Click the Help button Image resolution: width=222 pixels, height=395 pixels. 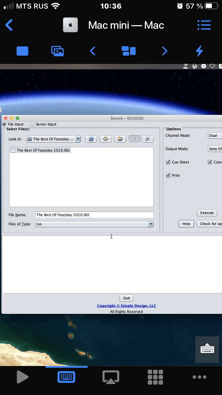(186, 224)
